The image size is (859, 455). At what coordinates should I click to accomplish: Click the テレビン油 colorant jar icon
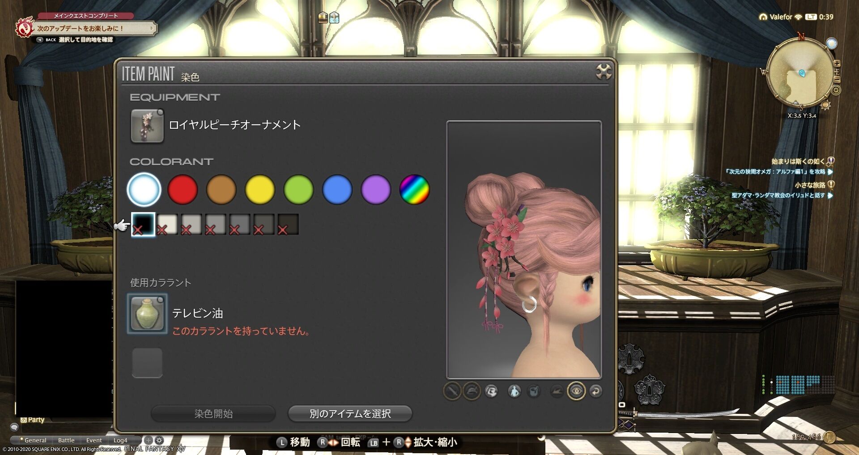pos(147,314)
